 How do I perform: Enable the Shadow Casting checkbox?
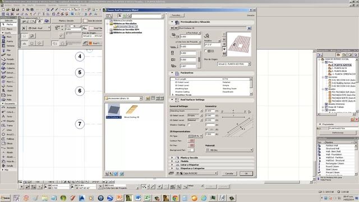189,125
